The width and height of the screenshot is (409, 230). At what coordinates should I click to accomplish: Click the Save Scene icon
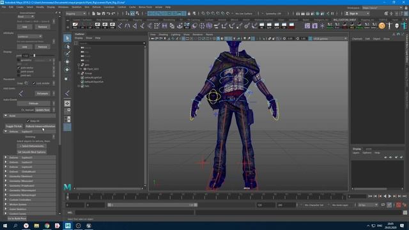[x=104, y=13]
